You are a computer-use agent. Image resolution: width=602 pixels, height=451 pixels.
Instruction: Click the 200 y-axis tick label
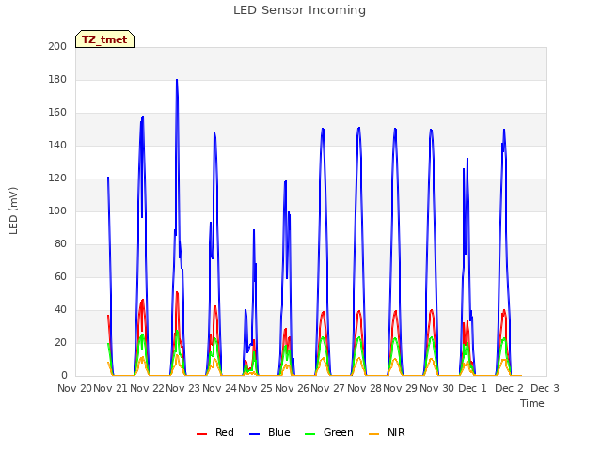pos(57,46)
